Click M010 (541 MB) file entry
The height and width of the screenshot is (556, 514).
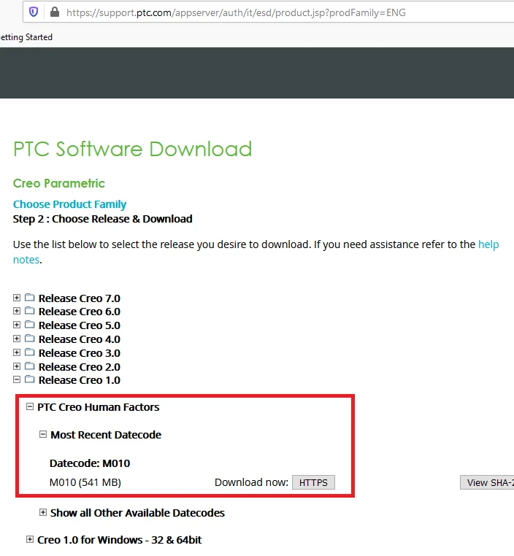(85, 482)
